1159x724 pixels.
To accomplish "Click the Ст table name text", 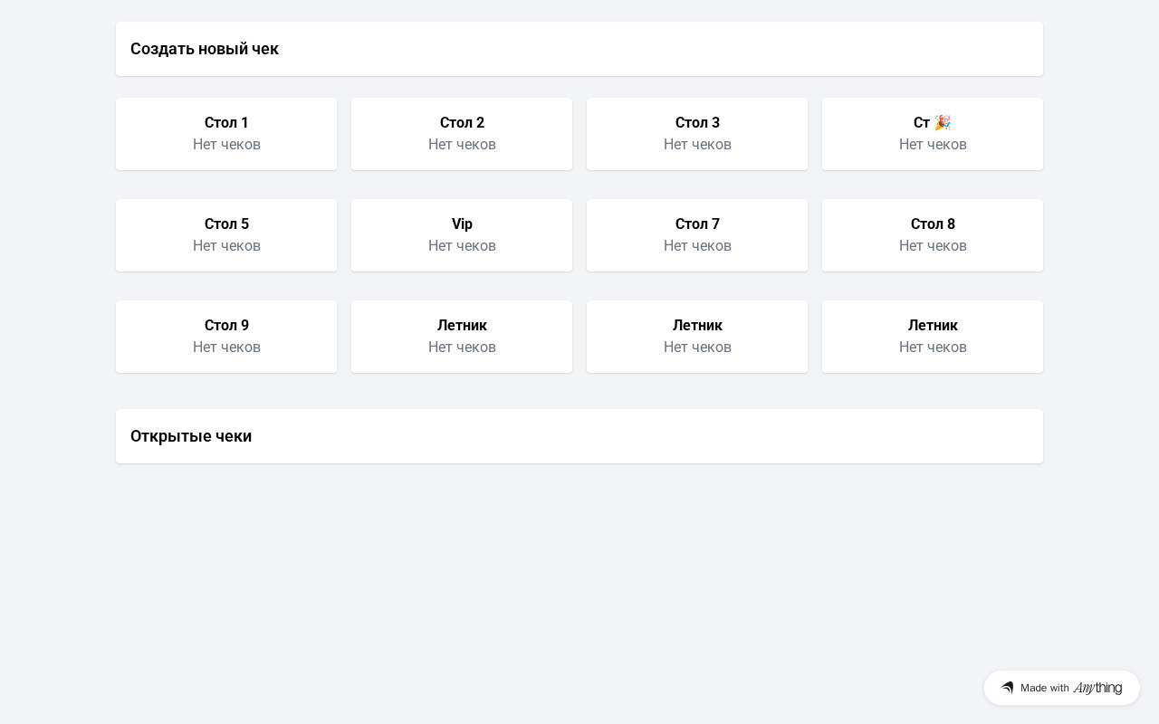I will (922, 122).
